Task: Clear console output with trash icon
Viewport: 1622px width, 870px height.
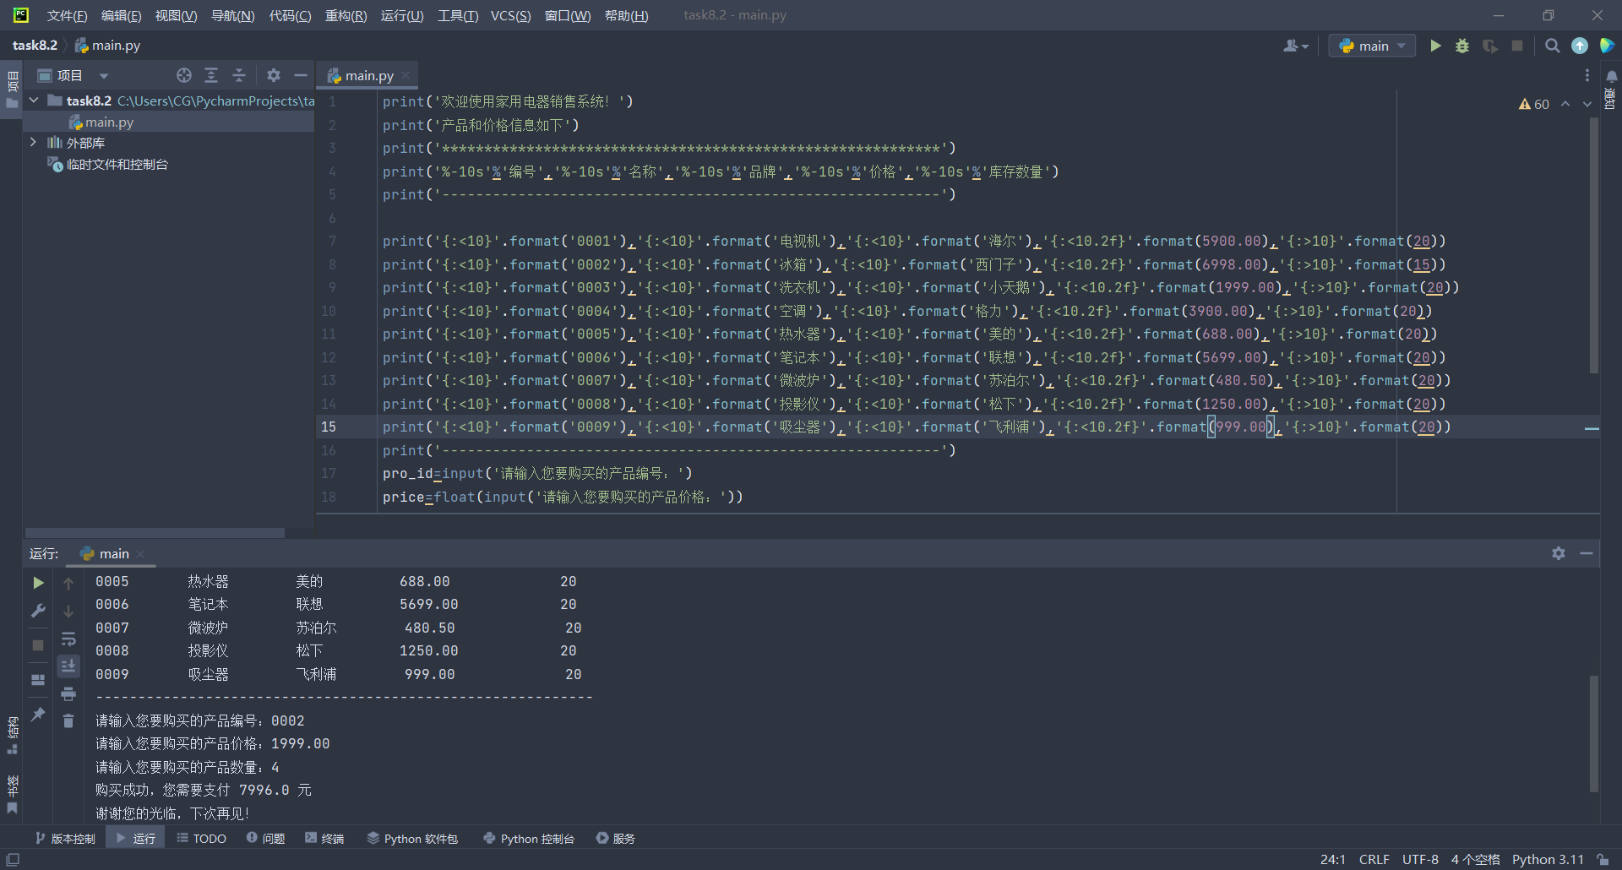Action: coord(68,720)
